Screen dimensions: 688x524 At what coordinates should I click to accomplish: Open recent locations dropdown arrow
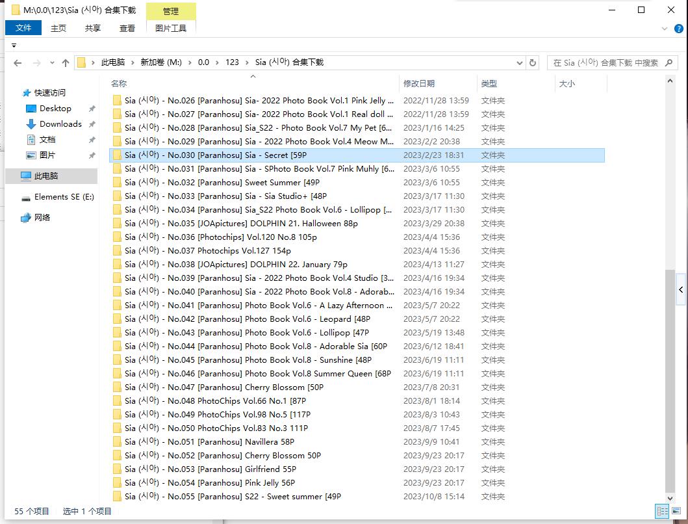coord(52,63)
